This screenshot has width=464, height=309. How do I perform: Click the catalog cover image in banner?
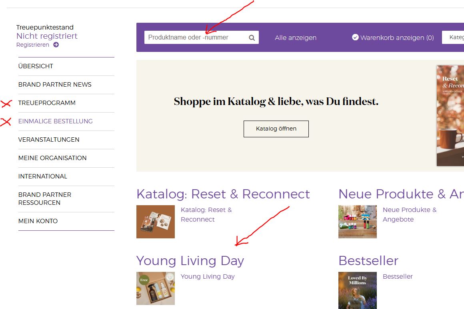click(x=450, y=115)
